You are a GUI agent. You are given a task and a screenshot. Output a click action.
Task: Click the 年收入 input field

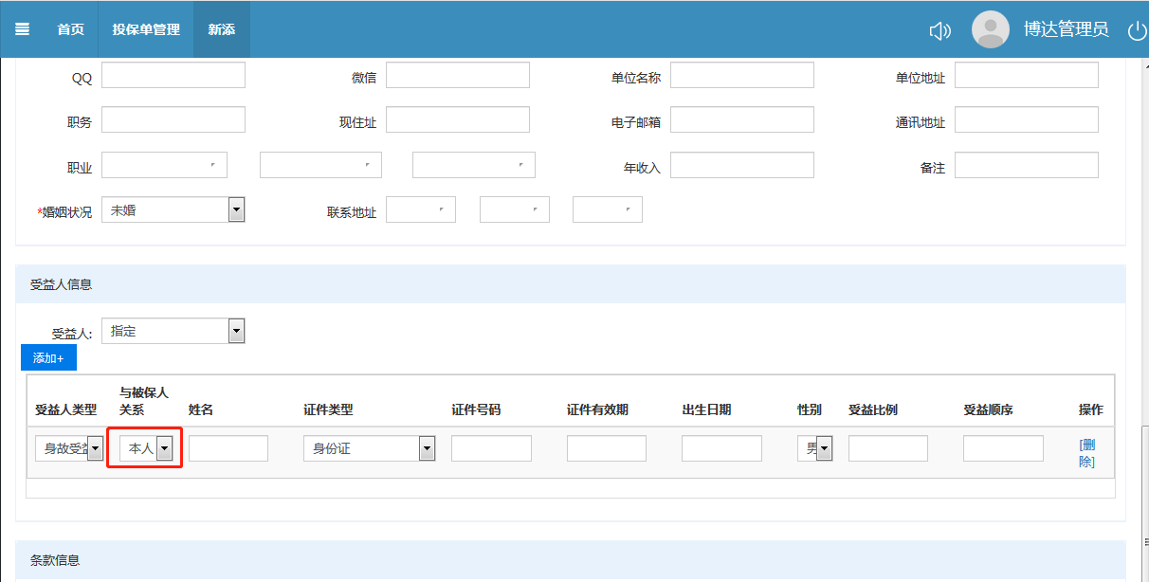742,165
